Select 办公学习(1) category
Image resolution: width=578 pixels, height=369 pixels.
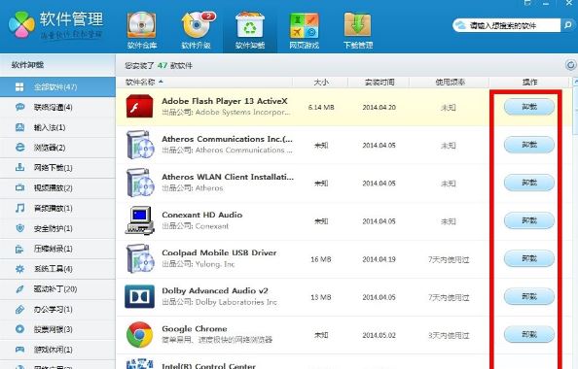(57, 310)
